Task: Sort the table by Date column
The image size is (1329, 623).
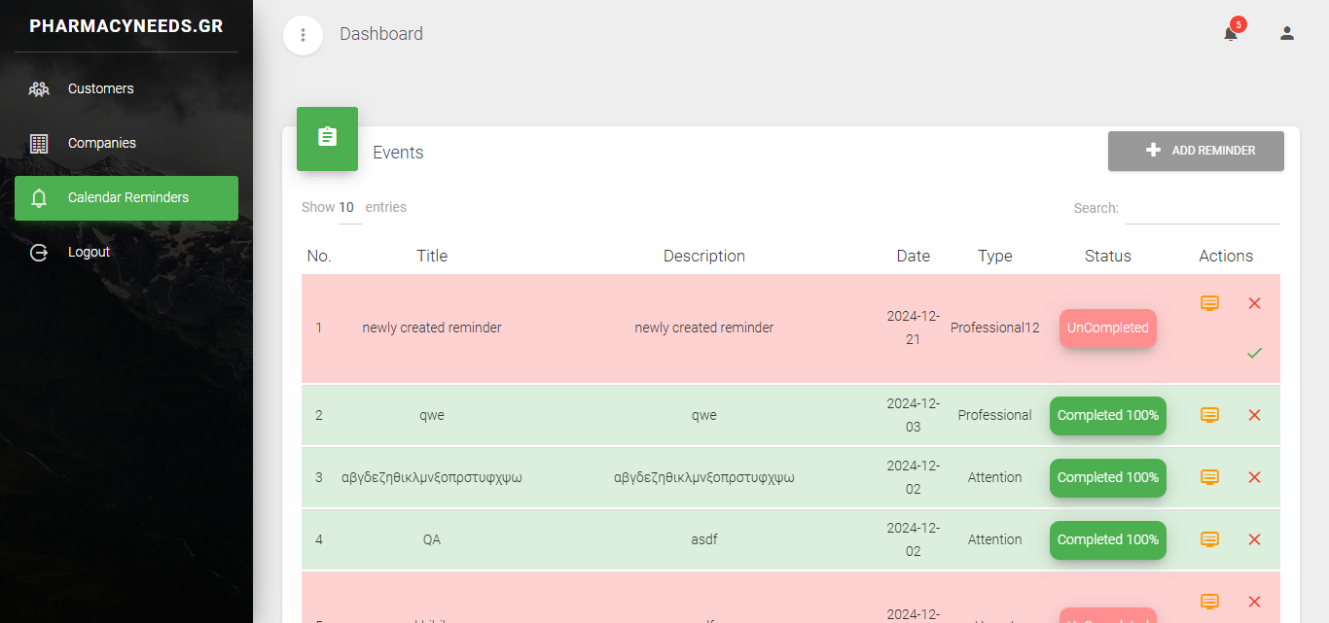Action: pyautogui.click(x=913, y=257)
